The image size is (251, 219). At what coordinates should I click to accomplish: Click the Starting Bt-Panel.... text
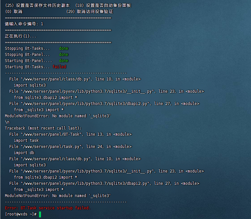pos(28,61)
